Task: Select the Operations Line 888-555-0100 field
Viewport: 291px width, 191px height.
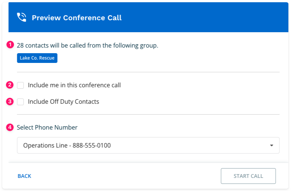Action: 148,145
